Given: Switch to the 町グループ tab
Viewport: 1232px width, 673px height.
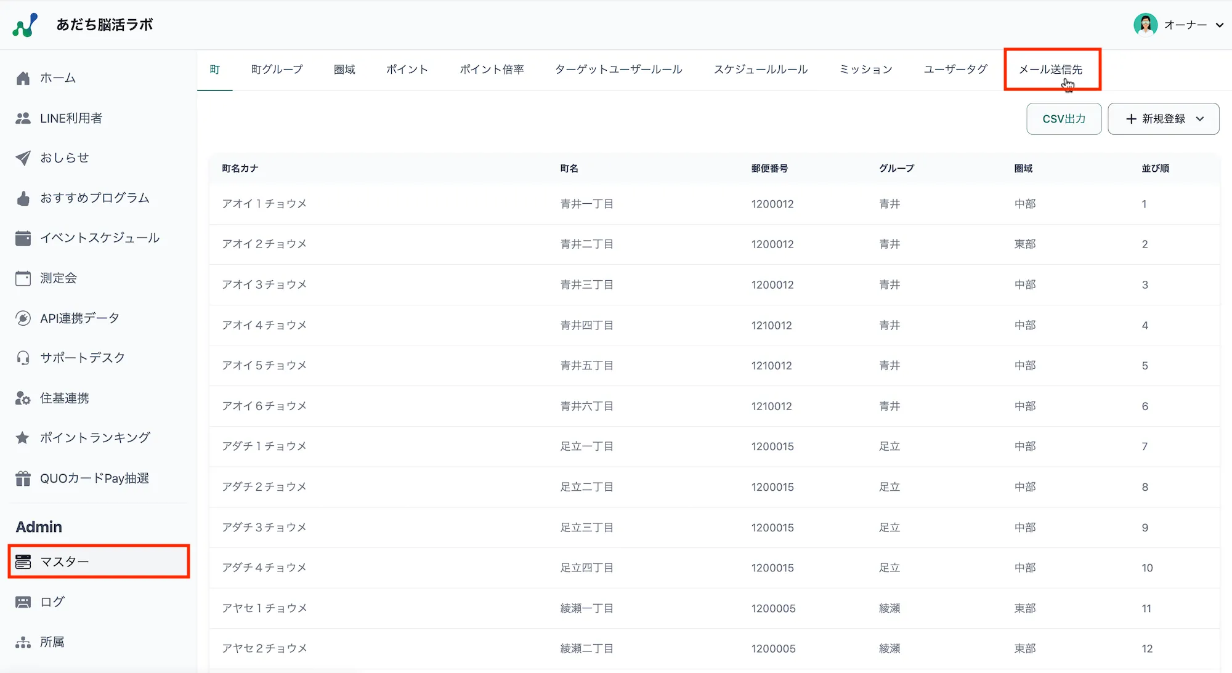Looking at the screenshot, I should tap(277, 70).
